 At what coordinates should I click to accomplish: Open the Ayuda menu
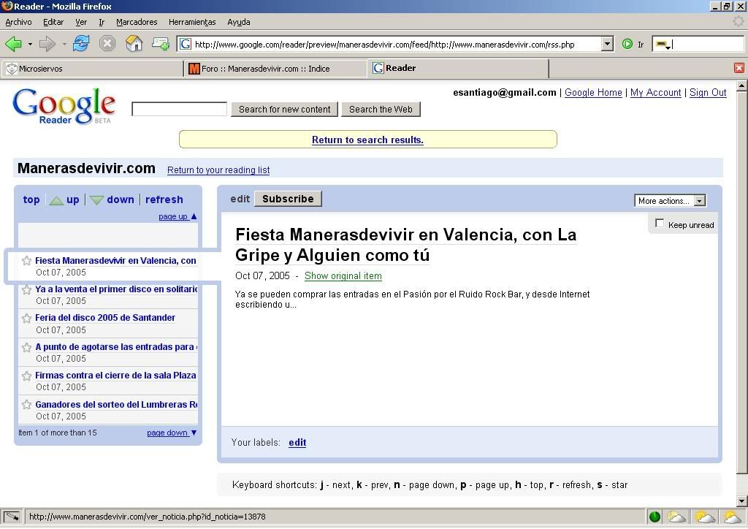pyautogui.click(x=239, y=22)
